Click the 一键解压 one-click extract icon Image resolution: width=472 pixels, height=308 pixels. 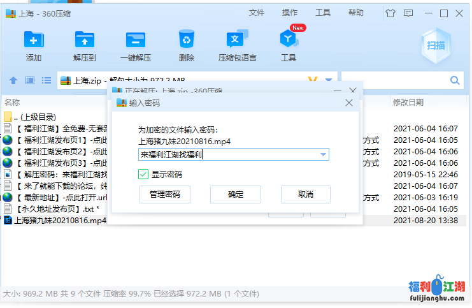pyautogui.click(x=136, y=40)
